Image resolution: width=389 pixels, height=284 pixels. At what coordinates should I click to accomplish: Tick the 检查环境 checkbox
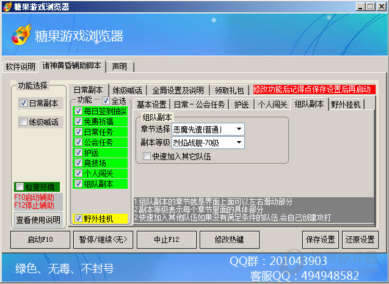pyautogui.click(x=20, y=186)
